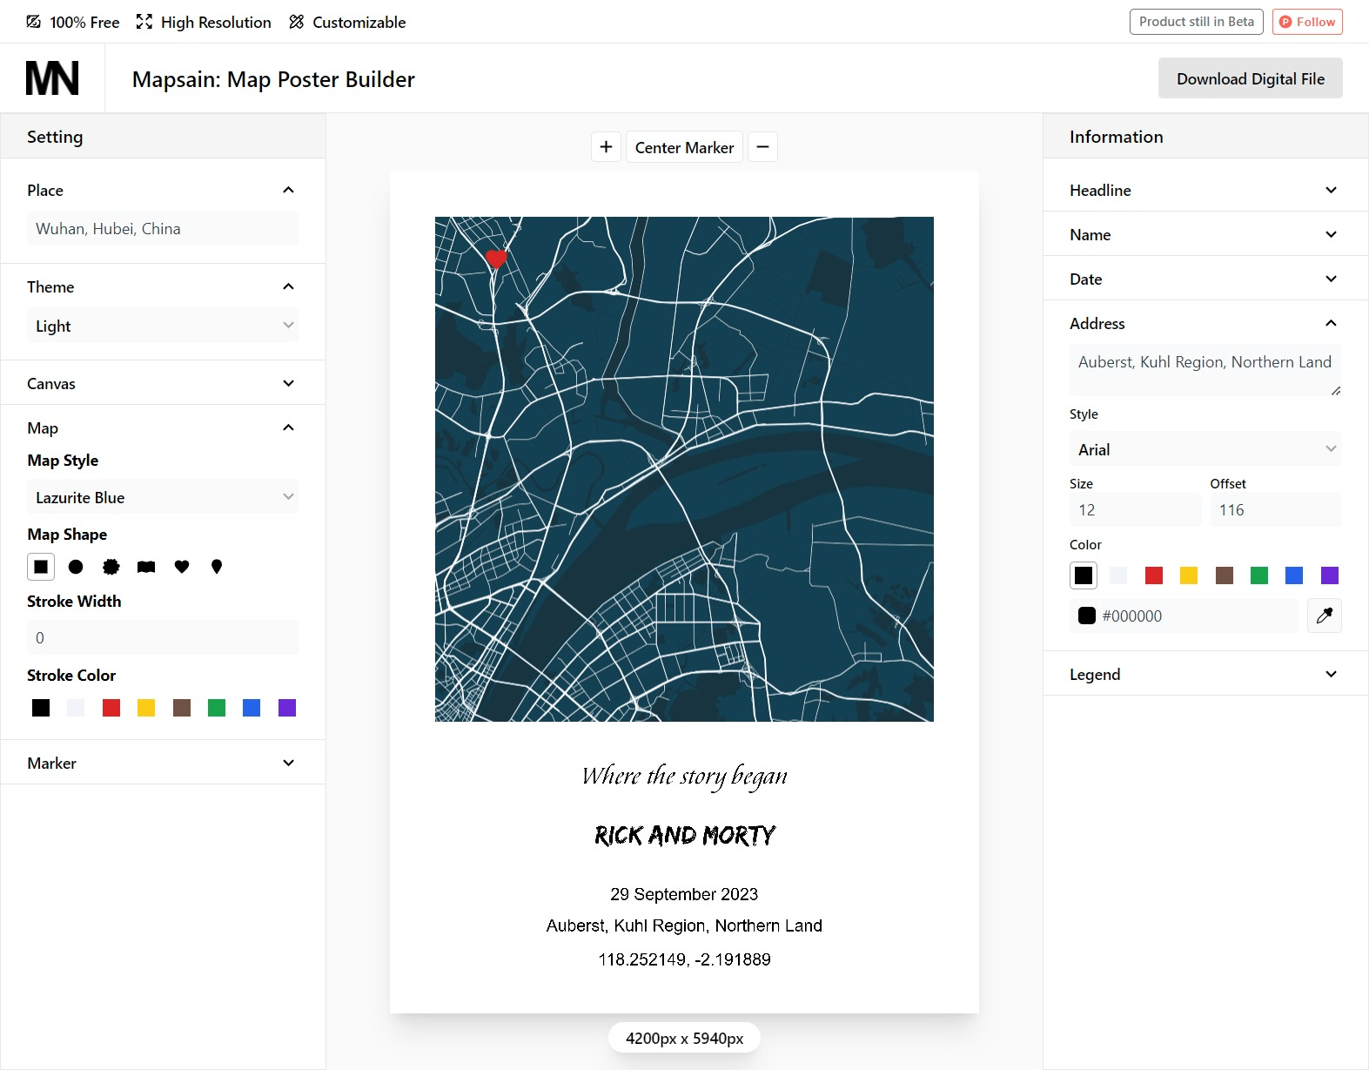Click the poster date '29 September 2023'
The width and height of the screenshot is (1369, 1070).
pyautogui.click(x=684, y=894)
